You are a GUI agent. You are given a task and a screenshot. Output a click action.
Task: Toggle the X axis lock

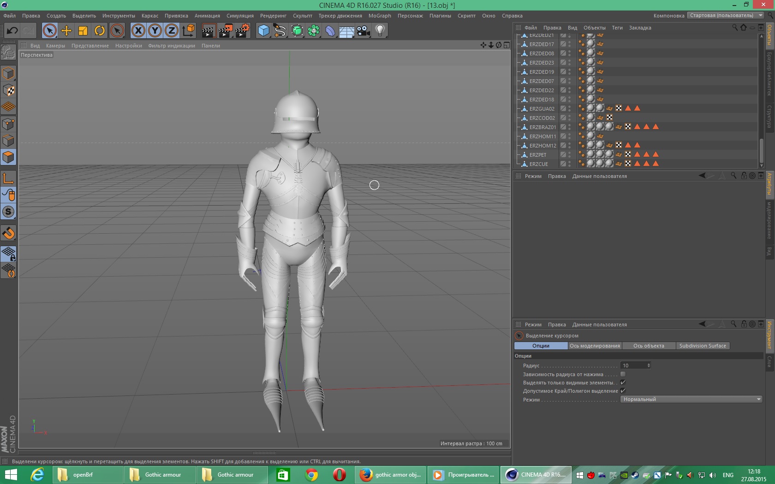click(x=138, y=31)
